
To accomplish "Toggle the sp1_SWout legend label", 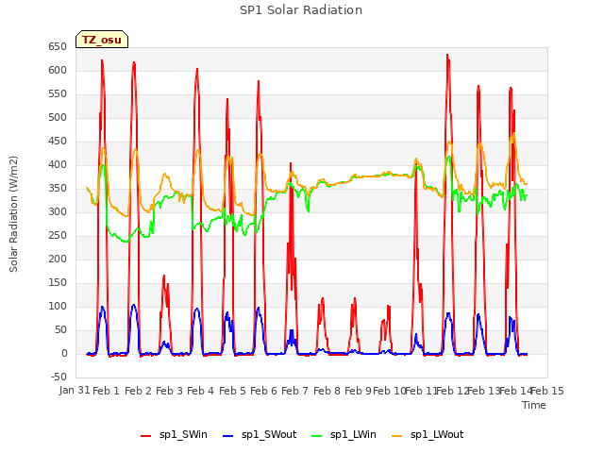I will coord(269,434).
